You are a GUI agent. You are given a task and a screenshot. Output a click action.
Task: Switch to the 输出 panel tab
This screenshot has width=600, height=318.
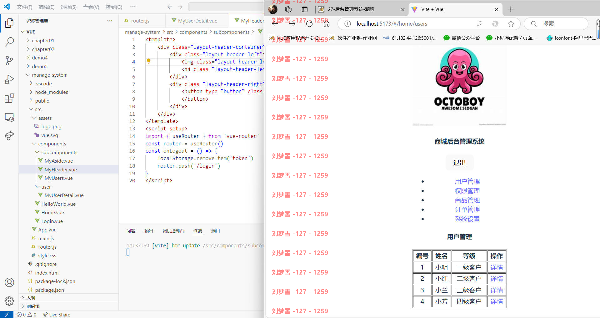149,231
